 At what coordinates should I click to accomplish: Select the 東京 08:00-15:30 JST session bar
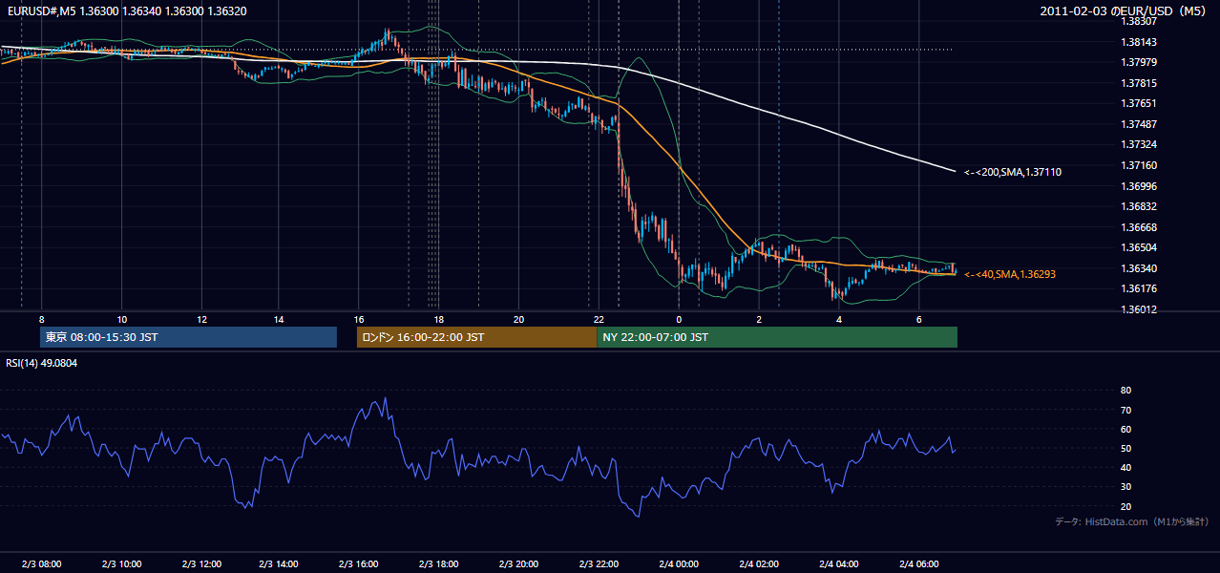[188, 337]
